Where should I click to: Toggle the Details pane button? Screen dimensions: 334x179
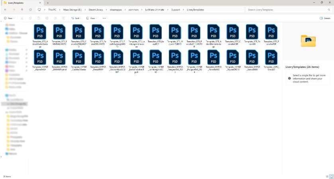click(325, 18)
